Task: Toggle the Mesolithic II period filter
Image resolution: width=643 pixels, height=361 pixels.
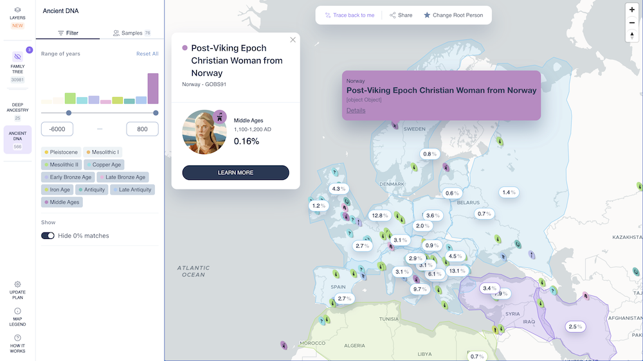Action: (x=61, y=164)
